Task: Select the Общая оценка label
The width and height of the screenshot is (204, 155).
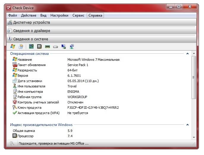Action: 24,131
